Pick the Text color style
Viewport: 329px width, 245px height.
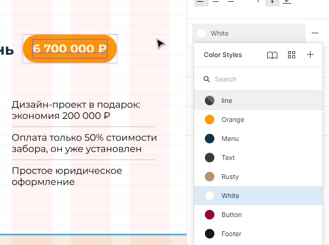point(258,158)
